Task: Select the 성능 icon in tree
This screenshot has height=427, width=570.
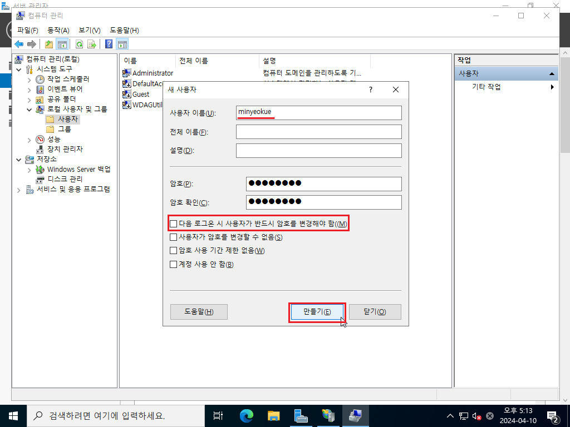Action: [x=40, y=140]
